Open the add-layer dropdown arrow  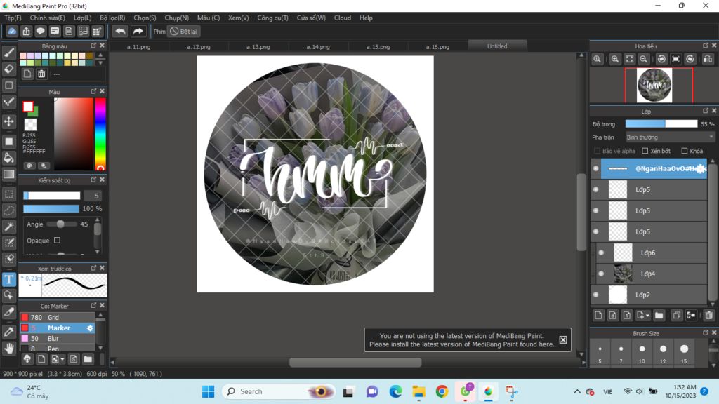point(647,315)
